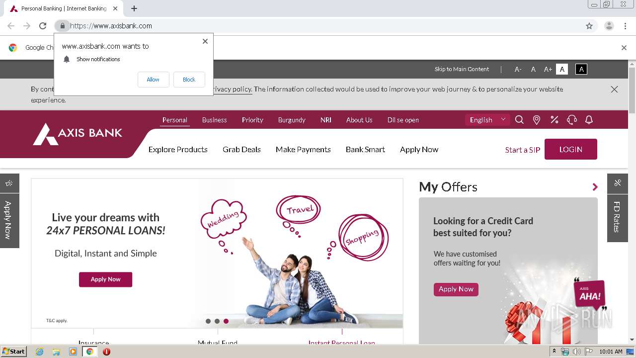Open the branch locator pin icon
636x358 pixels.
click(537, 120)
